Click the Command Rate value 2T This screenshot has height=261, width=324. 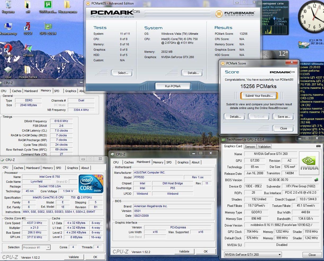(x=61, y=154)
